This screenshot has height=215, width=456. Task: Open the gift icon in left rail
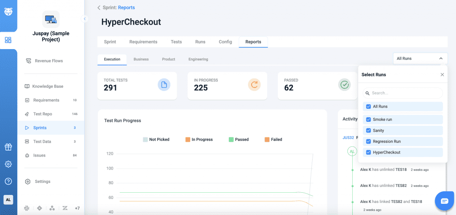point(8,147)
